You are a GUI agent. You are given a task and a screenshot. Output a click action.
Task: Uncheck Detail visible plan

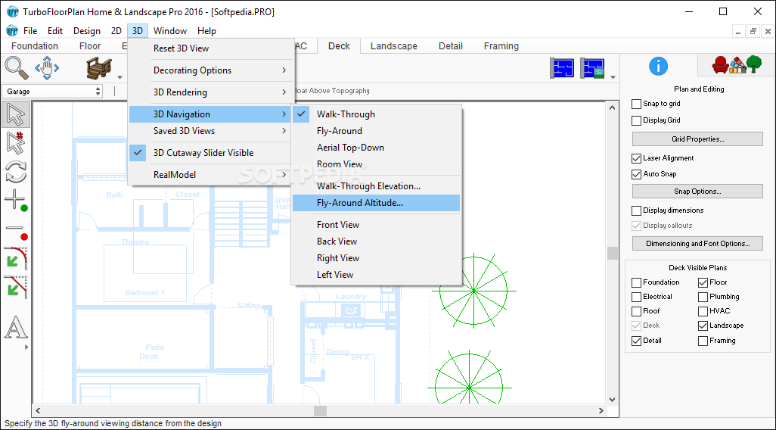point(636,341)
